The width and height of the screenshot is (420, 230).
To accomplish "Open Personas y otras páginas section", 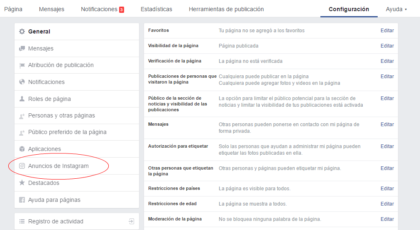I will pos(61,115).
